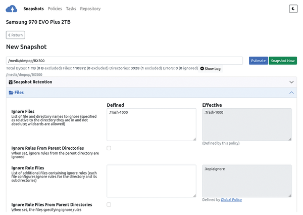Toggle dark mode with the moon icon
The height and width of the screenshot is (215, 303).
pos(292,9)
